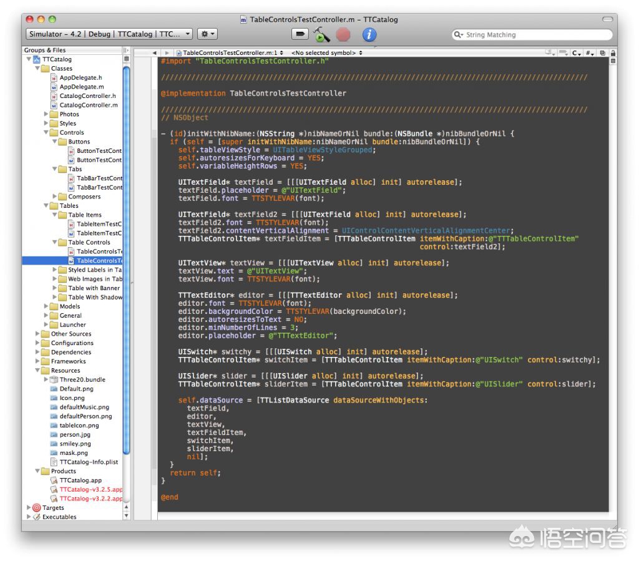Open the included files # popup
The height and width of the screenshot is (561, 639).
point(590,53)
